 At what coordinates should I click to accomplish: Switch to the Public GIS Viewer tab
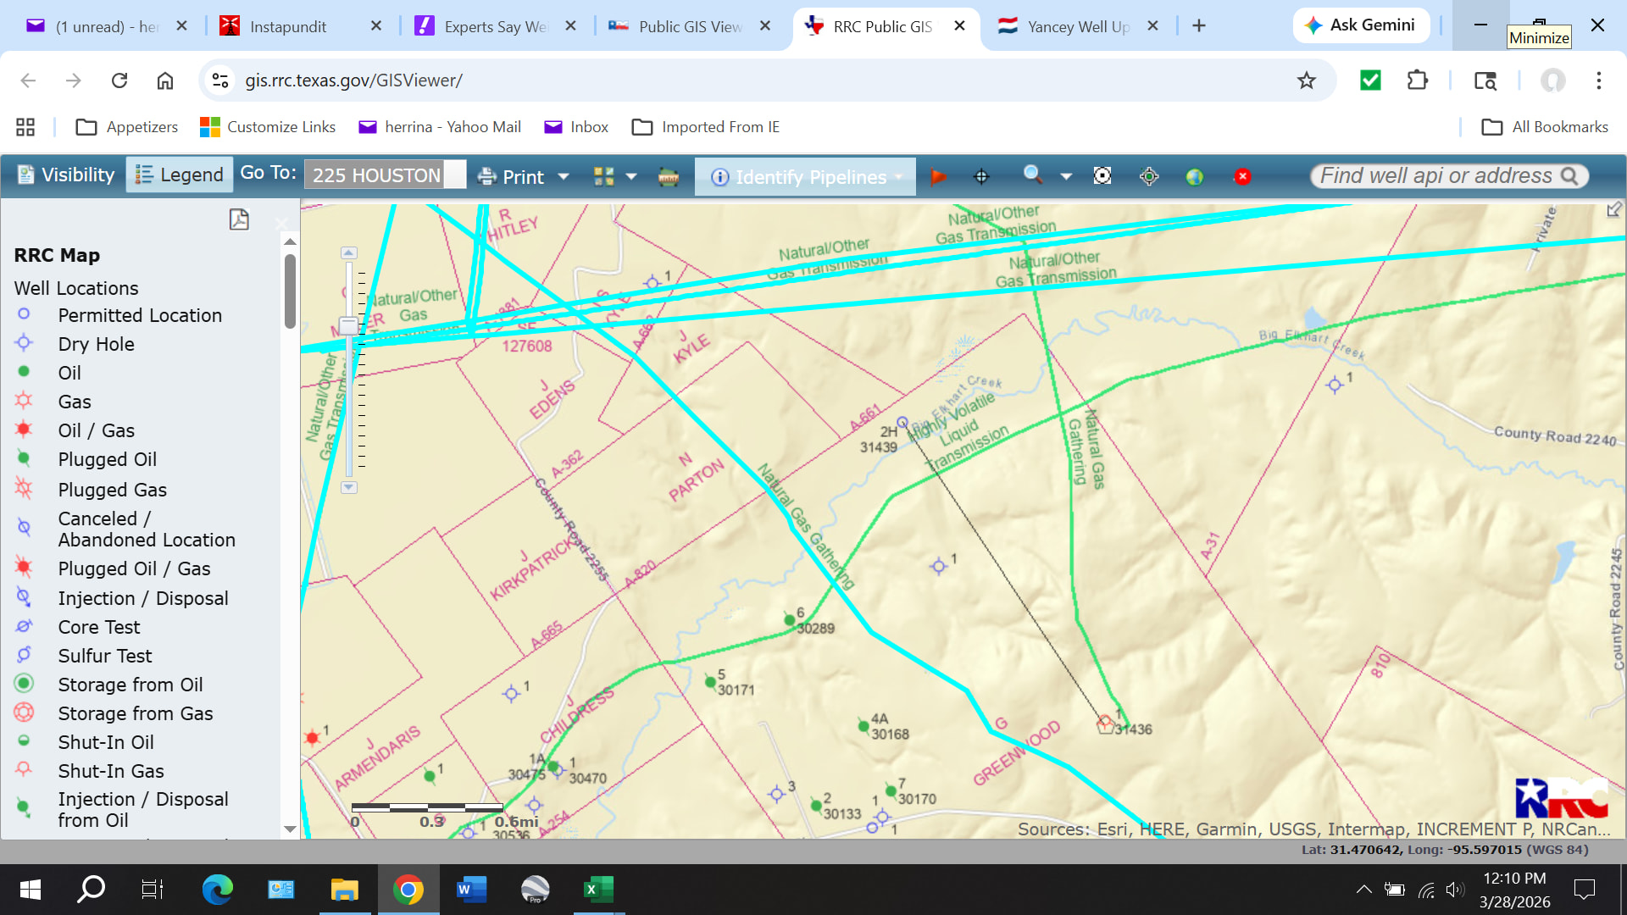tap(689, 26)
